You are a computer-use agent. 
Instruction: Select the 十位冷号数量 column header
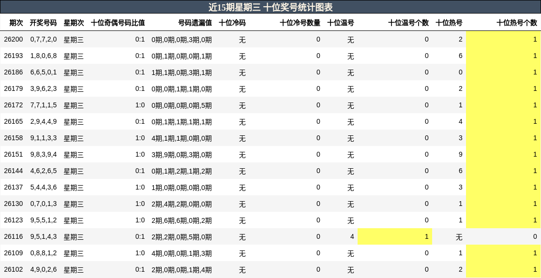tap(300, 23)
